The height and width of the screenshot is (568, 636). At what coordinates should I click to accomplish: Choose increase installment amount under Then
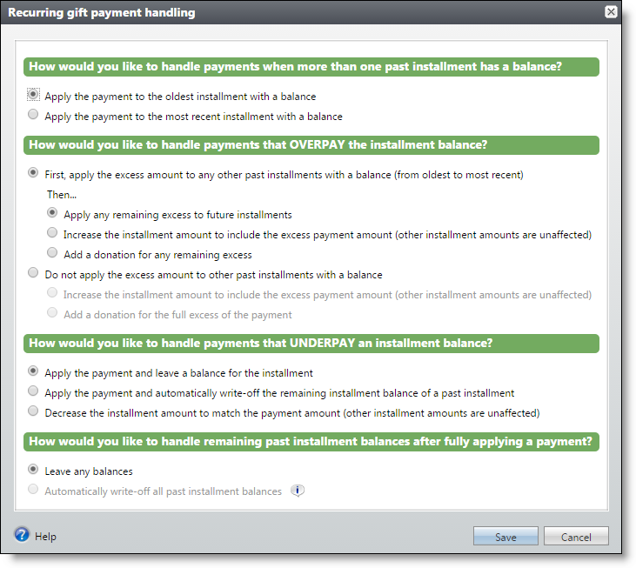52,232
